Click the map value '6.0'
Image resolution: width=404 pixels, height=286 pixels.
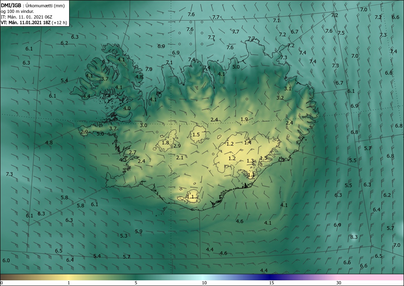pyautogui.click(x=6, y=260)
